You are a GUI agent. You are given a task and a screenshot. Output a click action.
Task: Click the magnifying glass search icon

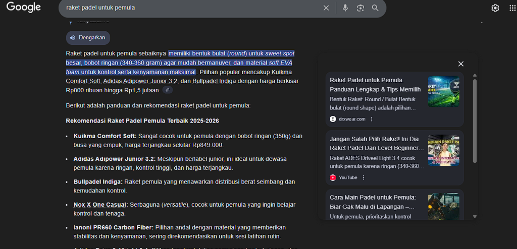pyautogui.click(x=375, y=8)
